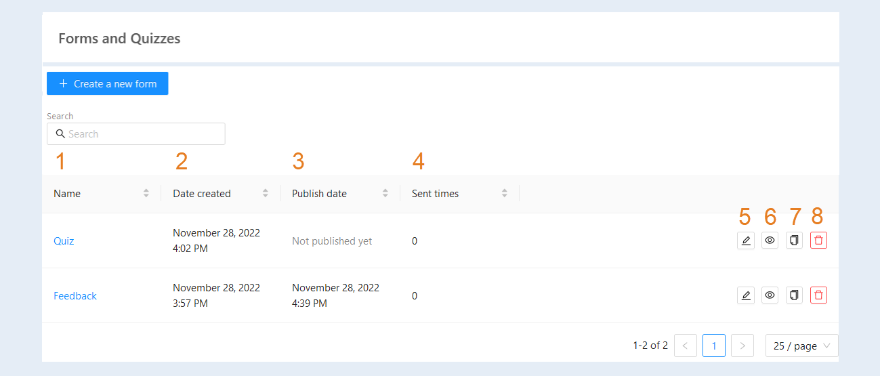Go to previous page with left chevron

pos(685,346)
